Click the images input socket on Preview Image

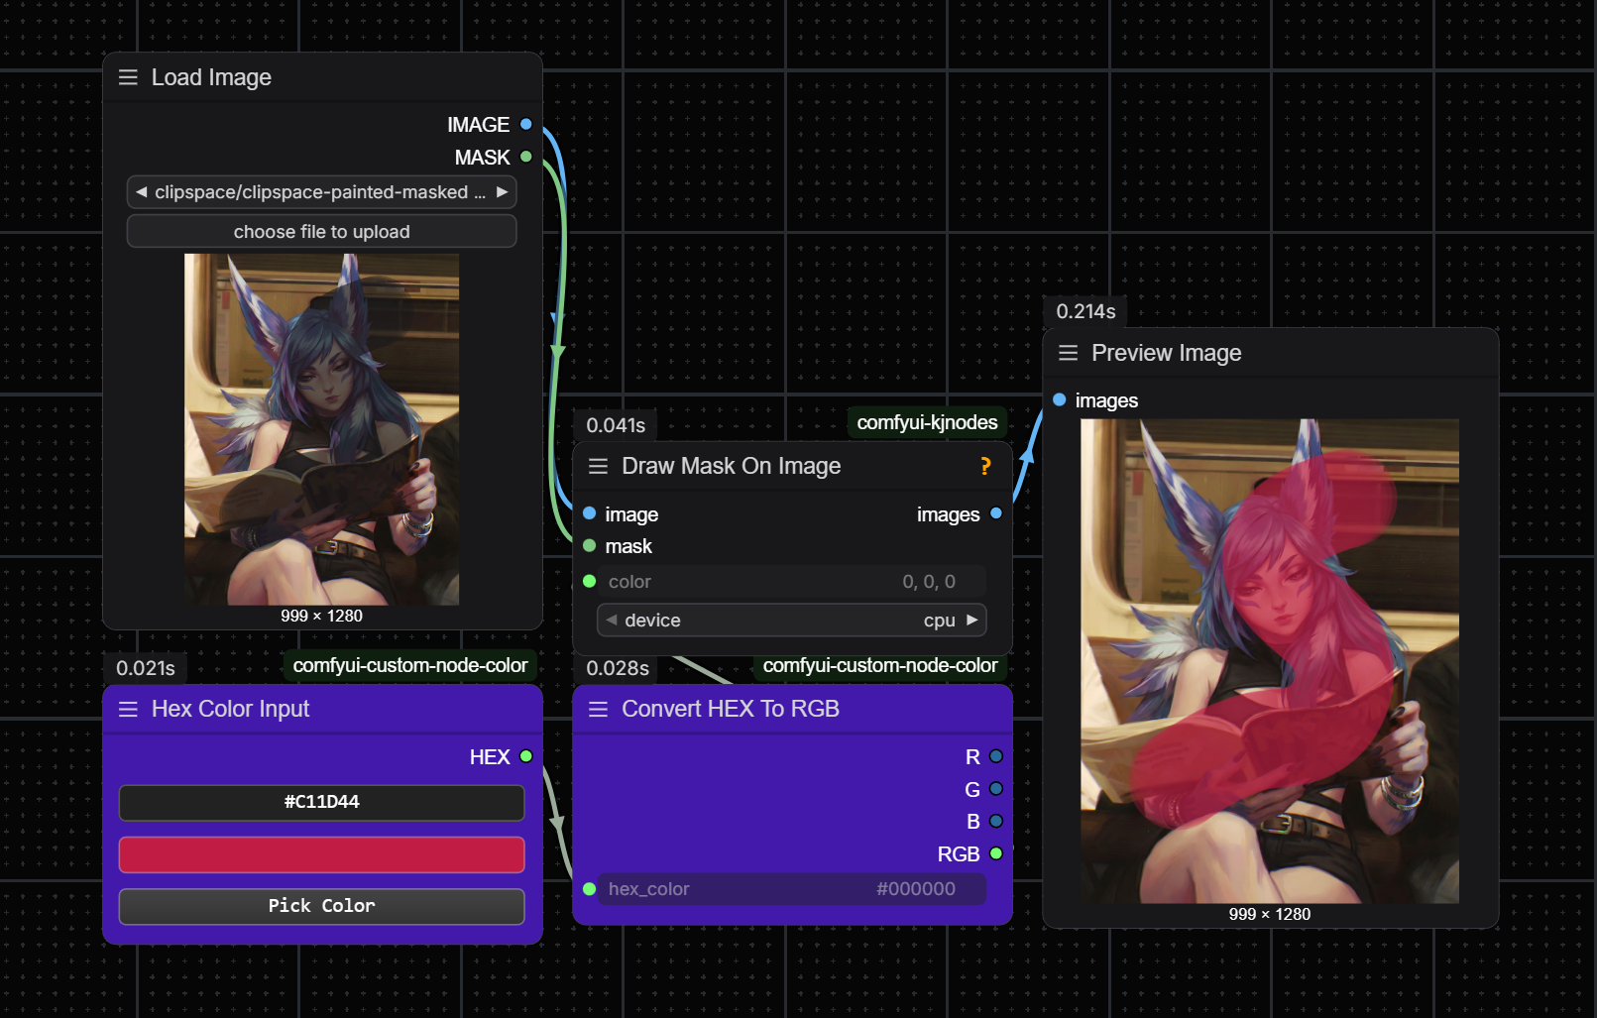1060,399
